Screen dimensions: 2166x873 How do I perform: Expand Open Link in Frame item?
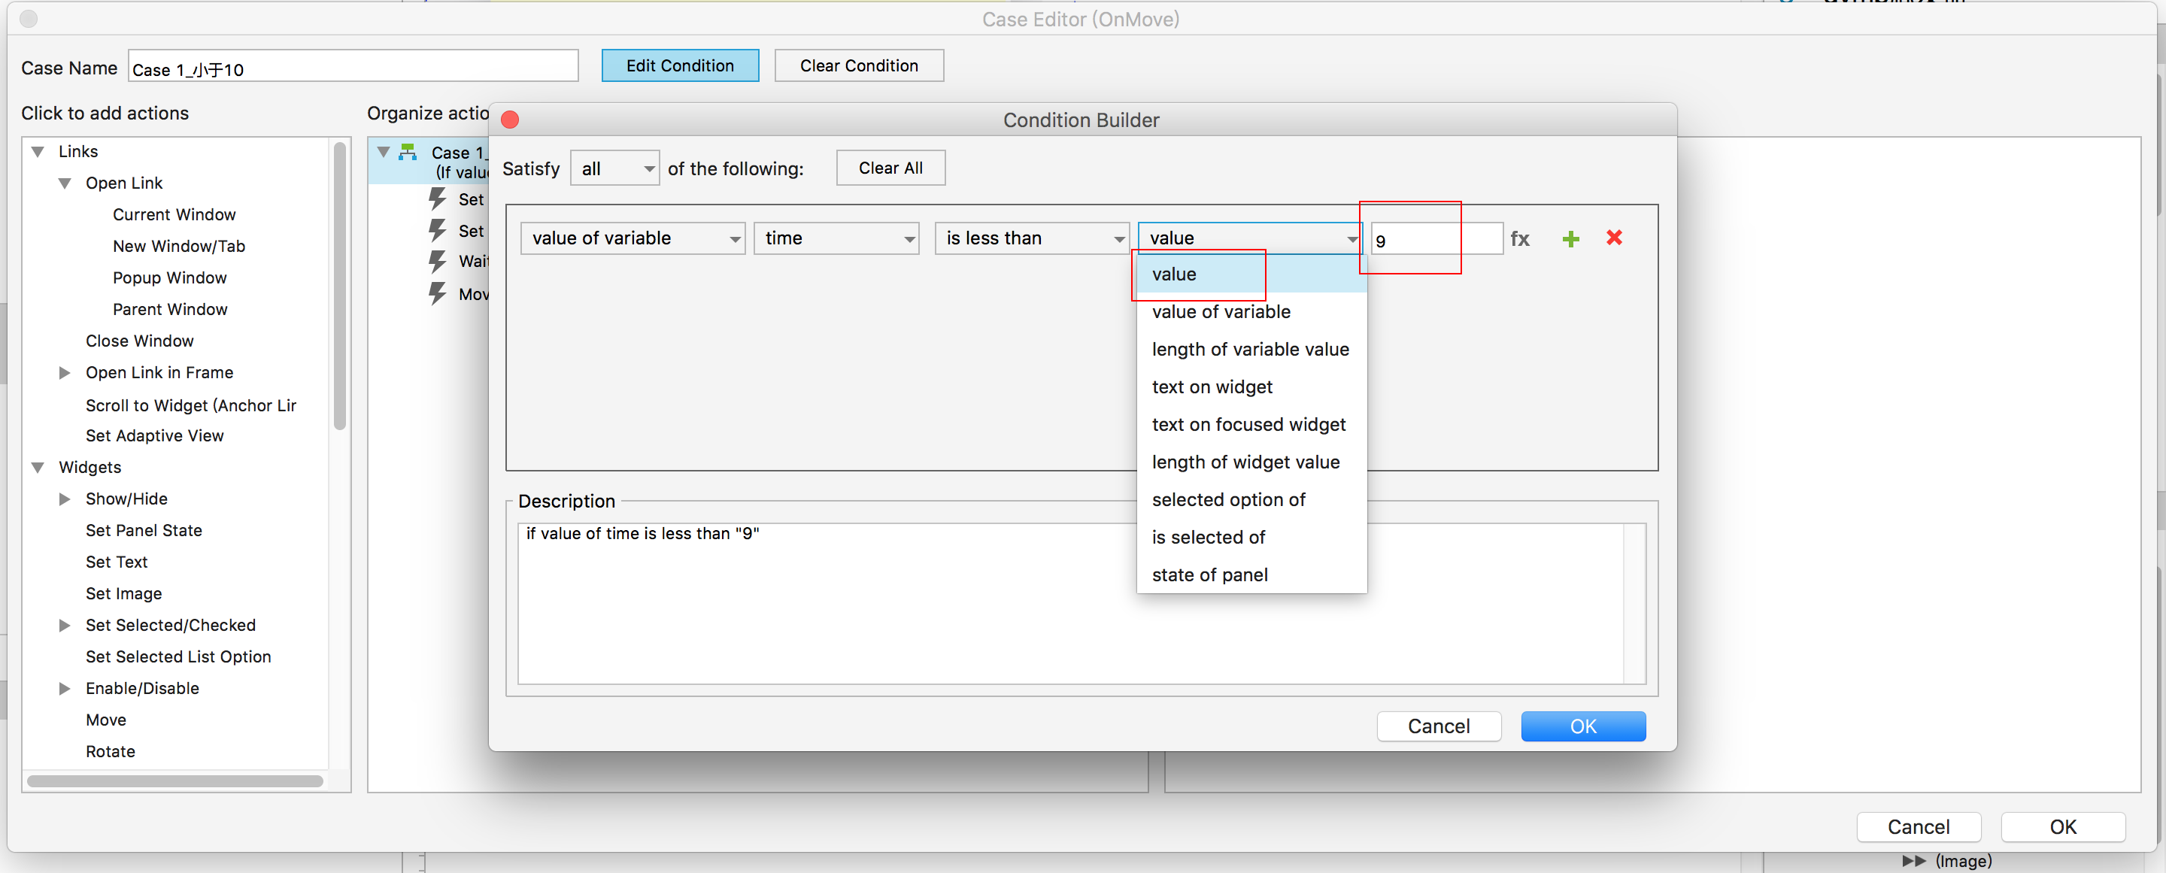(65, 372)
